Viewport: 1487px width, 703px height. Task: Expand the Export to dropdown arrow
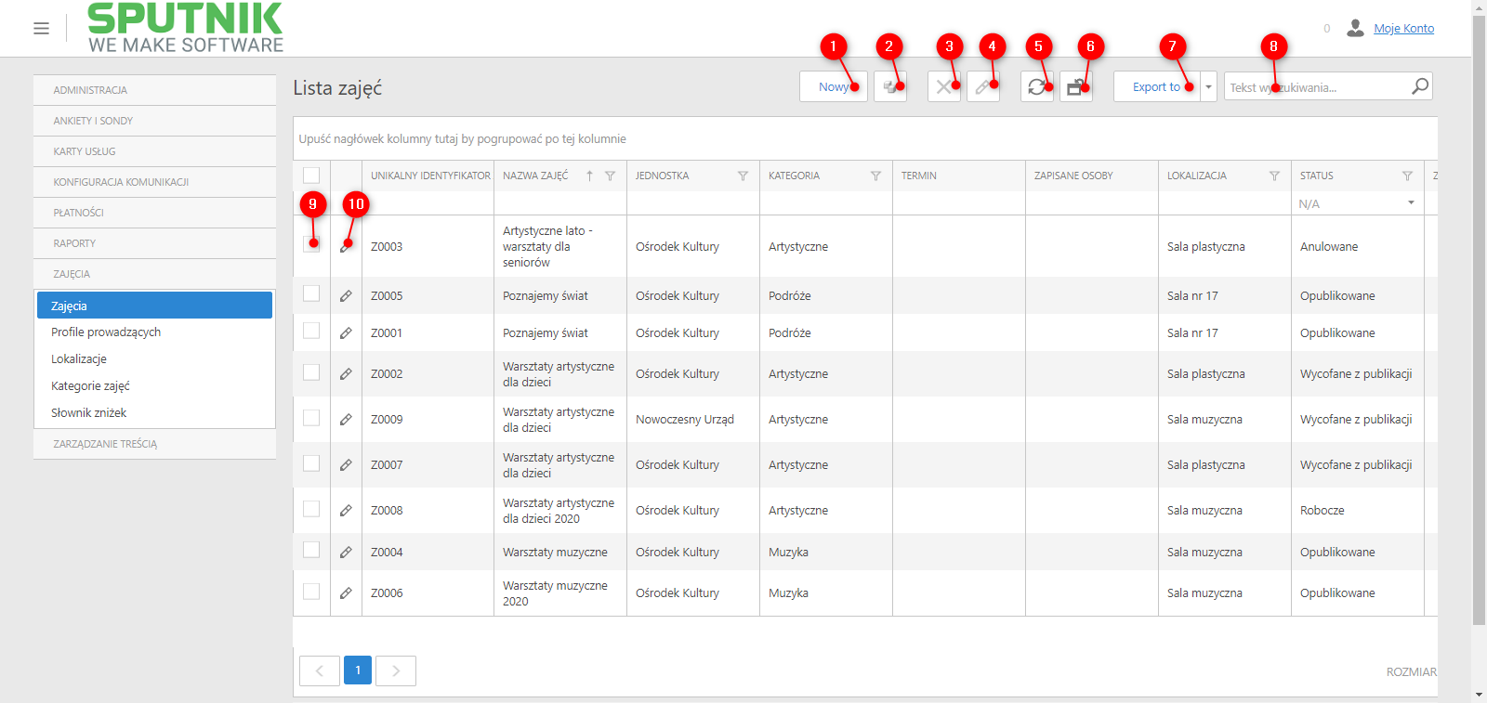pos(1208,86)
